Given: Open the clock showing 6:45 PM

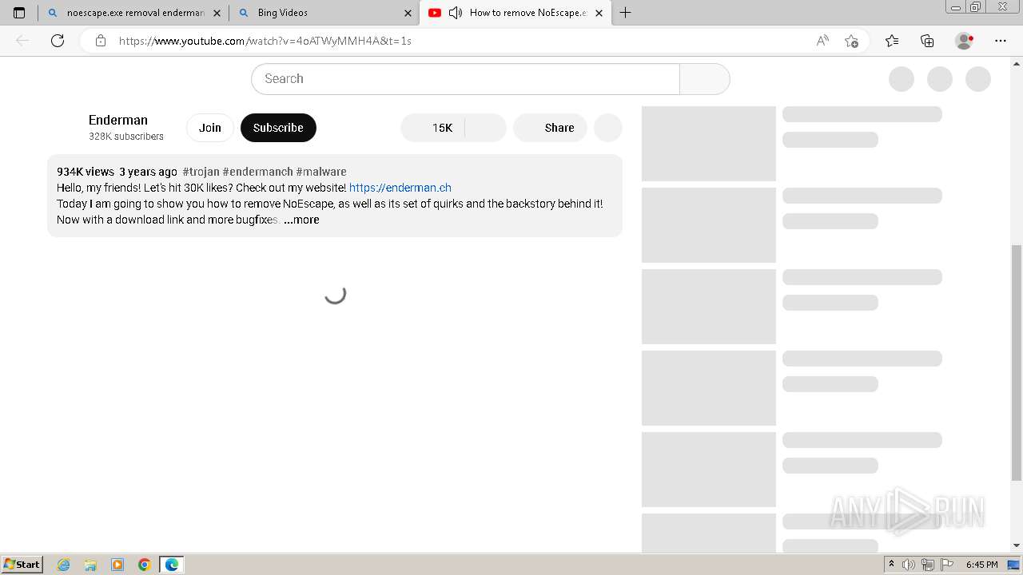Looking at the screenshot, I should (x=981, y=565).
